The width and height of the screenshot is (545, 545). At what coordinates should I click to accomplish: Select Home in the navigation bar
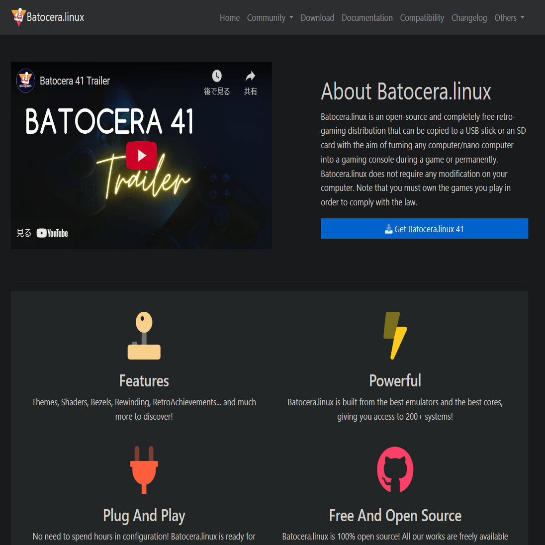coord(229,17)
